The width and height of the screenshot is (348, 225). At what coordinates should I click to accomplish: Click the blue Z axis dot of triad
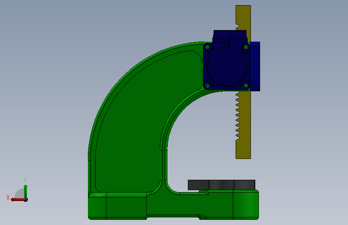coord(26,200)
